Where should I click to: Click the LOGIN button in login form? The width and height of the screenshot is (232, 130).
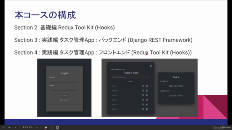click(x=65, y=96)
